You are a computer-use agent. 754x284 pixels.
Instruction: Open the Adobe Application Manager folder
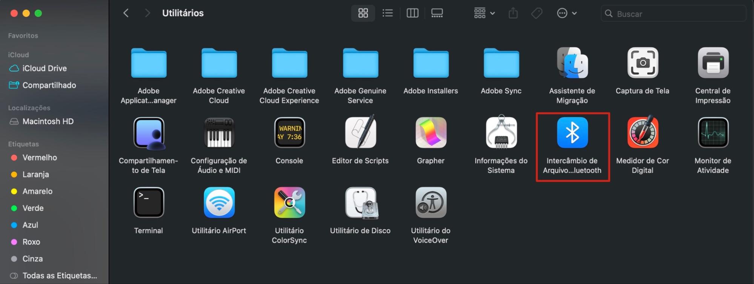149,63
